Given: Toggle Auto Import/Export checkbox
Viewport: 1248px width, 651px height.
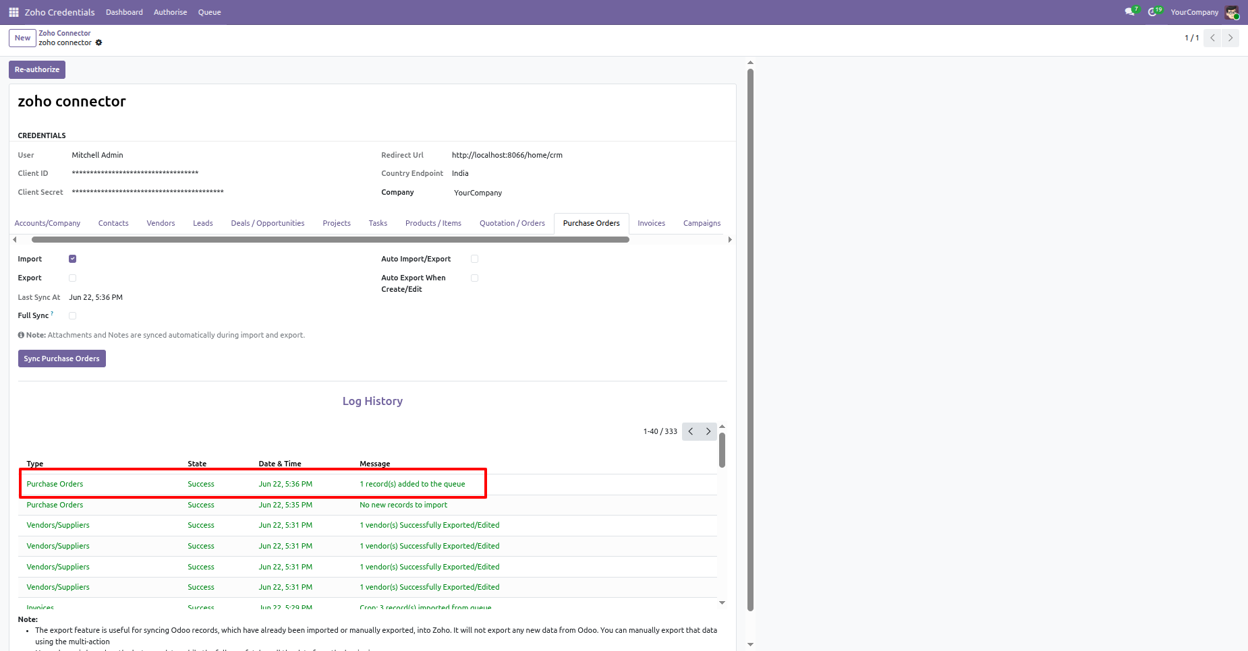Looking at the screenshot, I should point(475,259).
